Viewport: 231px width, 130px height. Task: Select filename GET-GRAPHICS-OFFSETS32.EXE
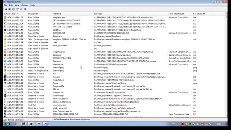[66, 21]
